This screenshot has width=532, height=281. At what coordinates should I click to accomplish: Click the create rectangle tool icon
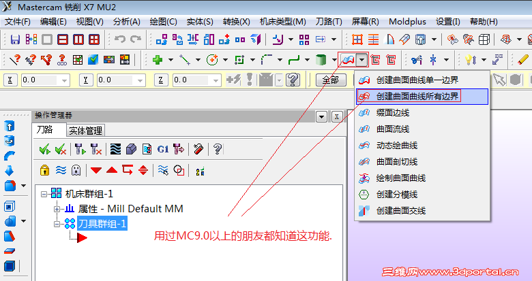point(239,61)
